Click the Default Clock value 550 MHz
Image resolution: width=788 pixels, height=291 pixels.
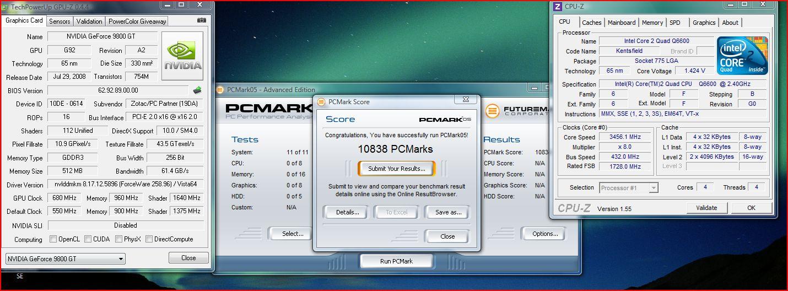(64, 211)
